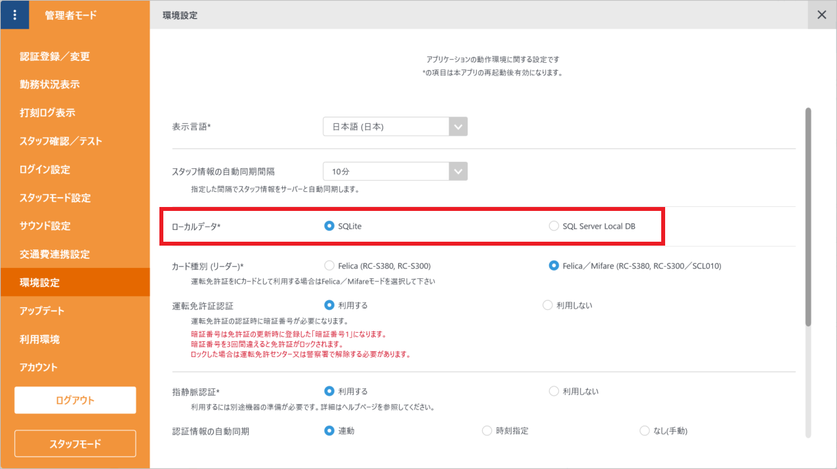Screen dimensions: 837x469
Task: Click the 表示言語* label
Action: click(x=191, y=126)
